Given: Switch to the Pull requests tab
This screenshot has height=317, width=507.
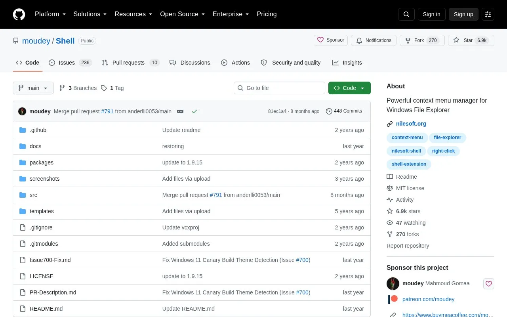Looking at the screenshot, I should 131,63.
